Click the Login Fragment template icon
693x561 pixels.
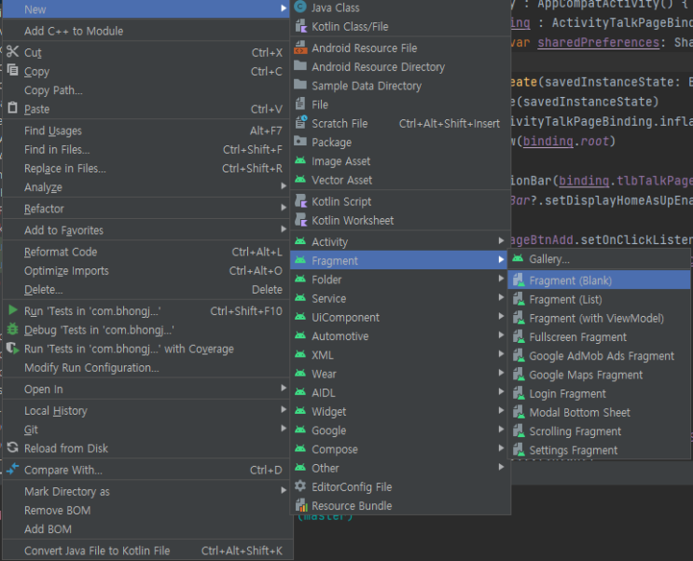[519, 393]
